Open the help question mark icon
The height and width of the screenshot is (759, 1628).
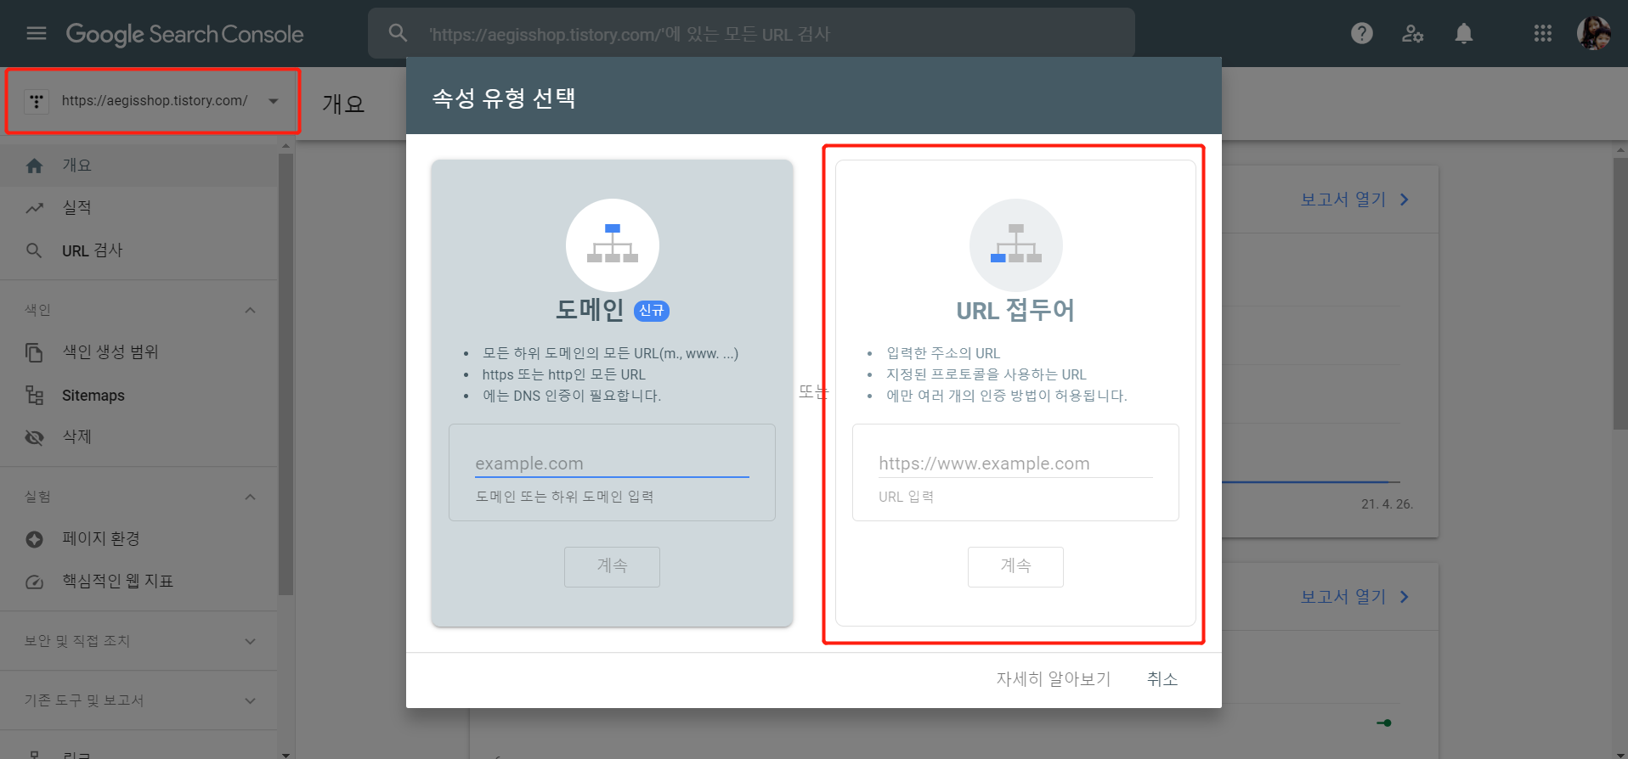pyautogui.click(x=1362, y=33)
